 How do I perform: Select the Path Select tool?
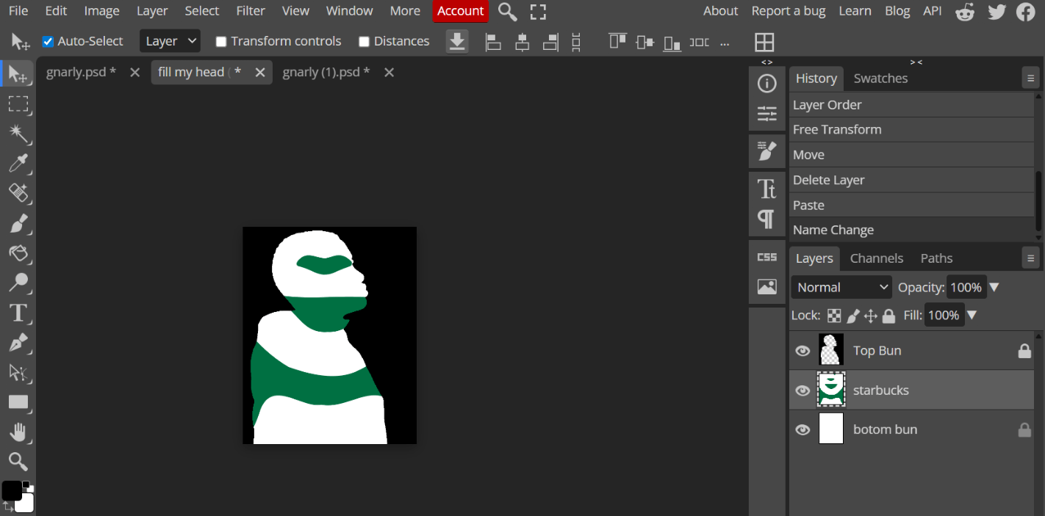click(x=18, y=372)
